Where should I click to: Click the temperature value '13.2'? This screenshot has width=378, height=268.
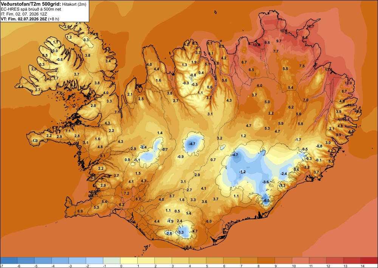(x=257, y=45)
